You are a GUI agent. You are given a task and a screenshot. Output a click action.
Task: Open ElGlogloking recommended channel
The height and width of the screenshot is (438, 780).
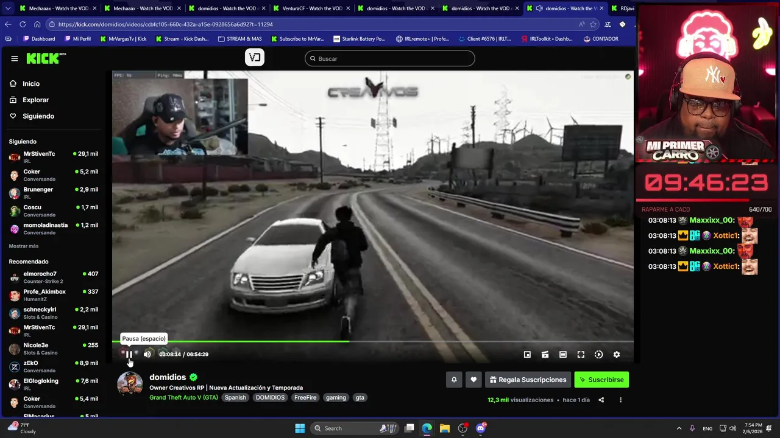pos(54,384)
